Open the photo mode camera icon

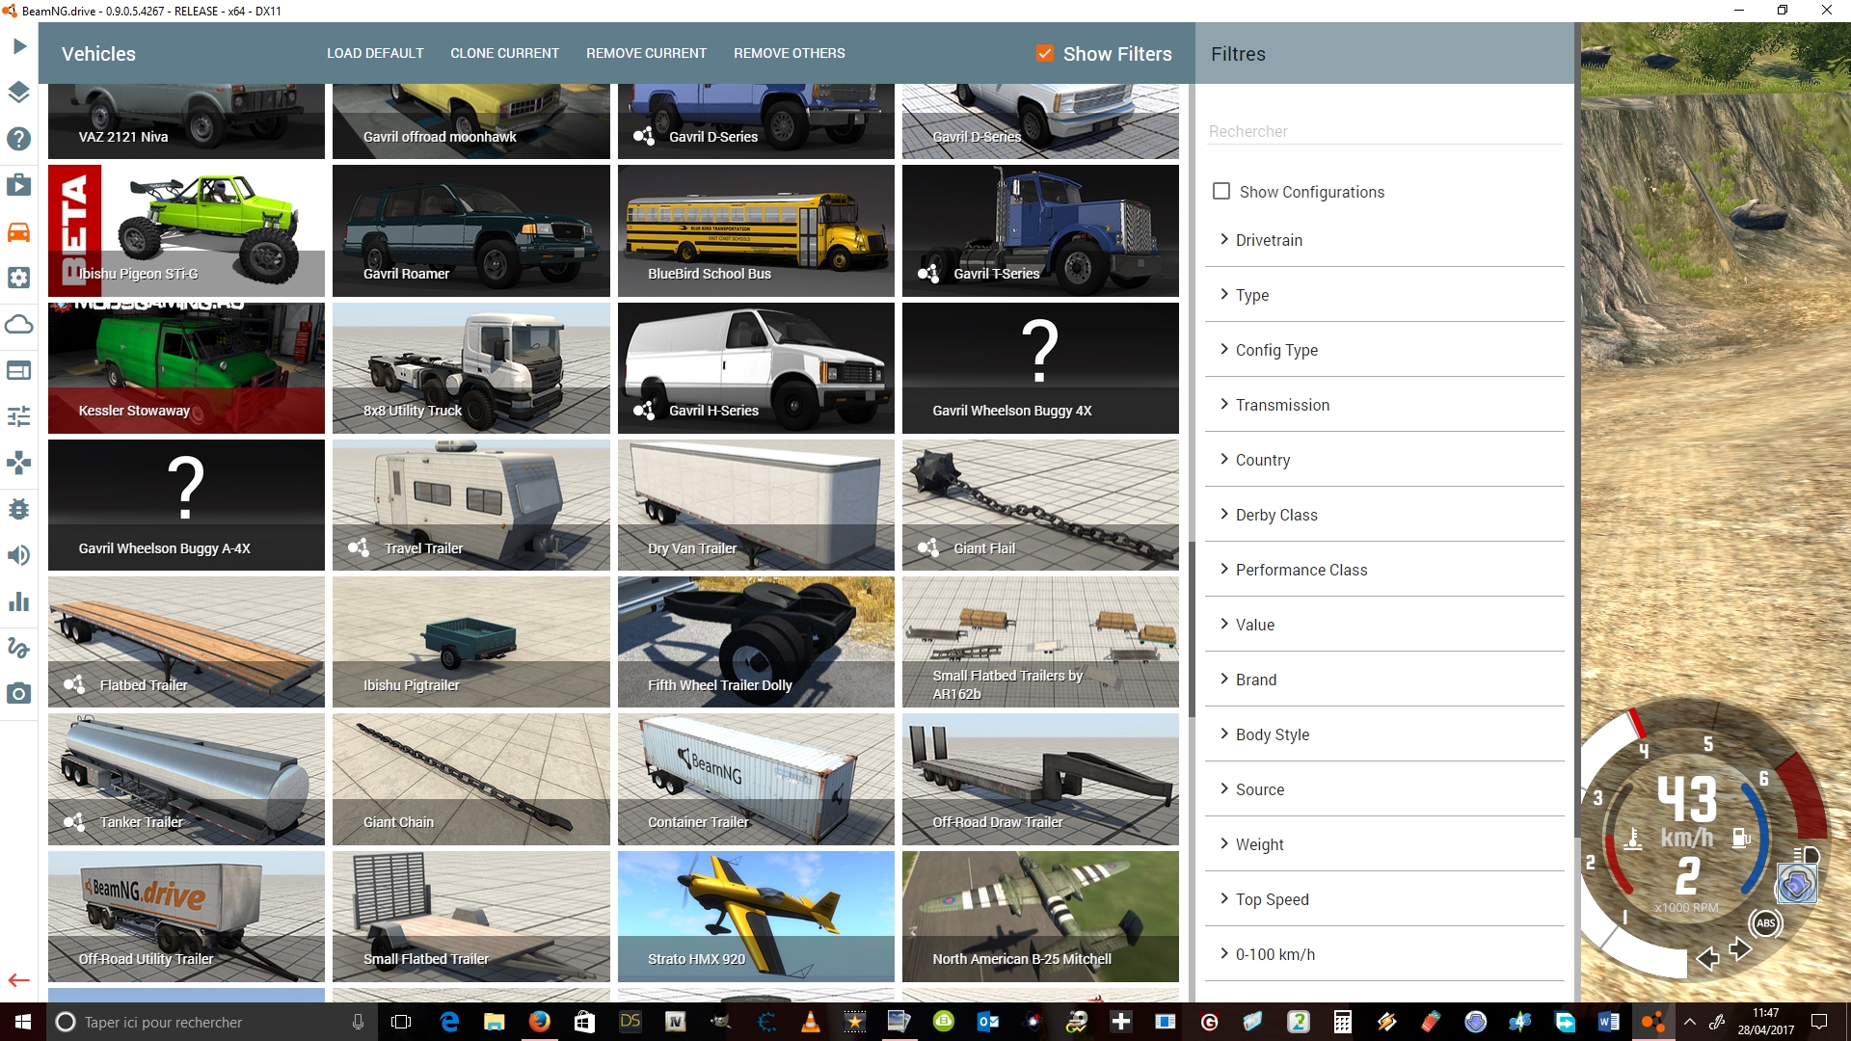[x=19, y=693]
